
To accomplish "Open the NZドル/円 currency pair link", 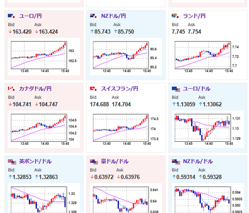I will (114, 16).
